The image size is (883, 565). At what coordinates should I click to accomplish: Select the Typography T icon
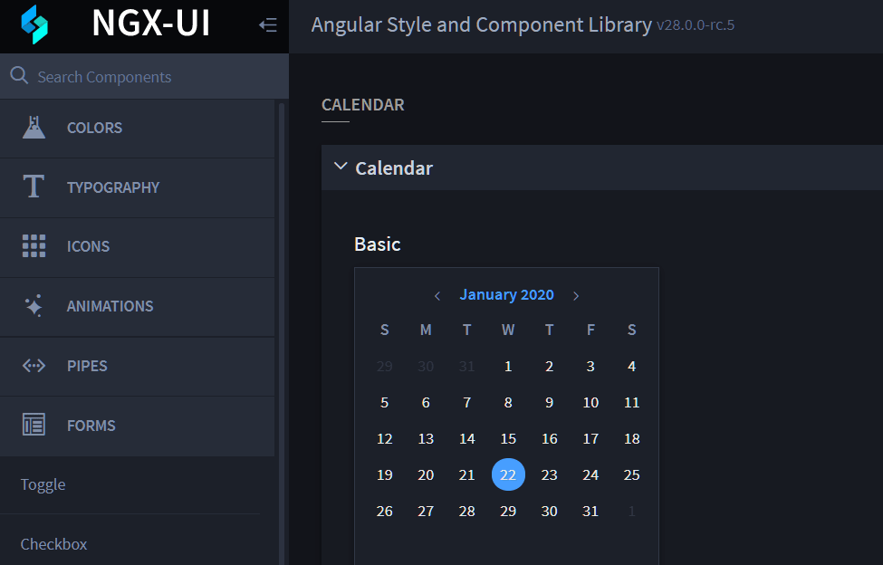[34, 187]
